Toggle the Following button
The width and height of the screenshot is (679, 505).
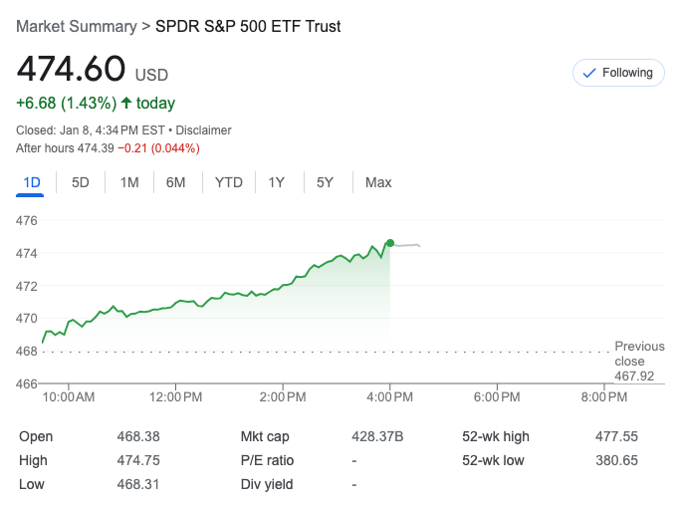(x=618, y=73)
